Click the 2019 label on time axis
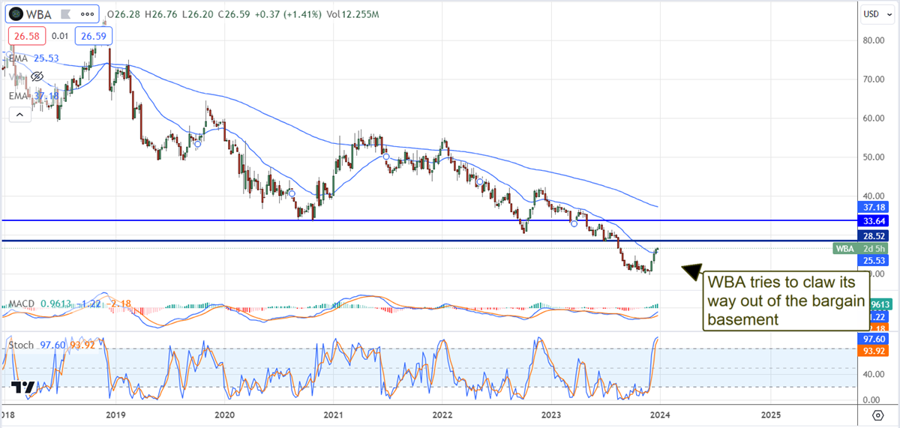The width and height of the screenshot is (900, 428). pyautogui.click(x=115, y=414)
